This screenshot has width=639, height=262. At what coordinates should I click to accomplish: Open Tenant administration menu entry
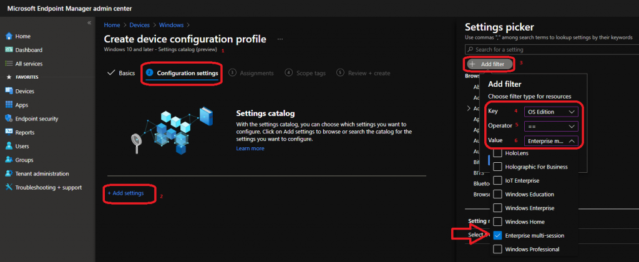(x=42, y=173)
